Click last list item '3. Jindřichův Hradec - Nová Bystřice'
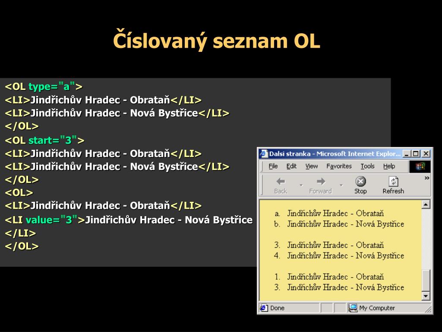 pos(339,287)
